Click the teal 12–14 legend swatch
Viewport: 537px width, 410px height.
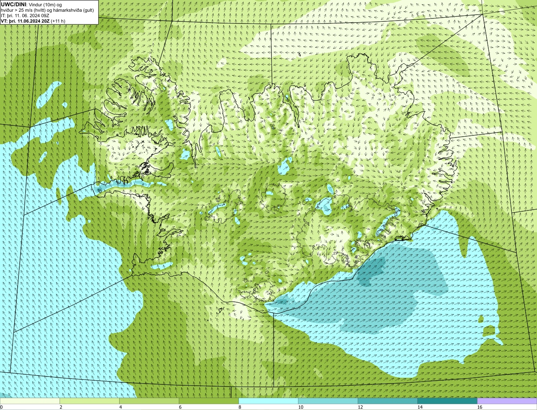388,401
